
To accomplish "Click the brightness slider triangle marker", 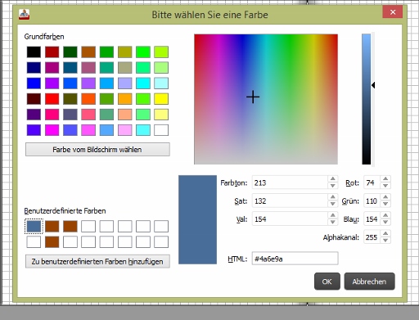I will [373, 85].
